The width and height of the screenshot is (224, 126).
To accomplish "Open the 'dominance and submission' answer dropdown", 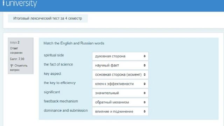I will [120, 111].
